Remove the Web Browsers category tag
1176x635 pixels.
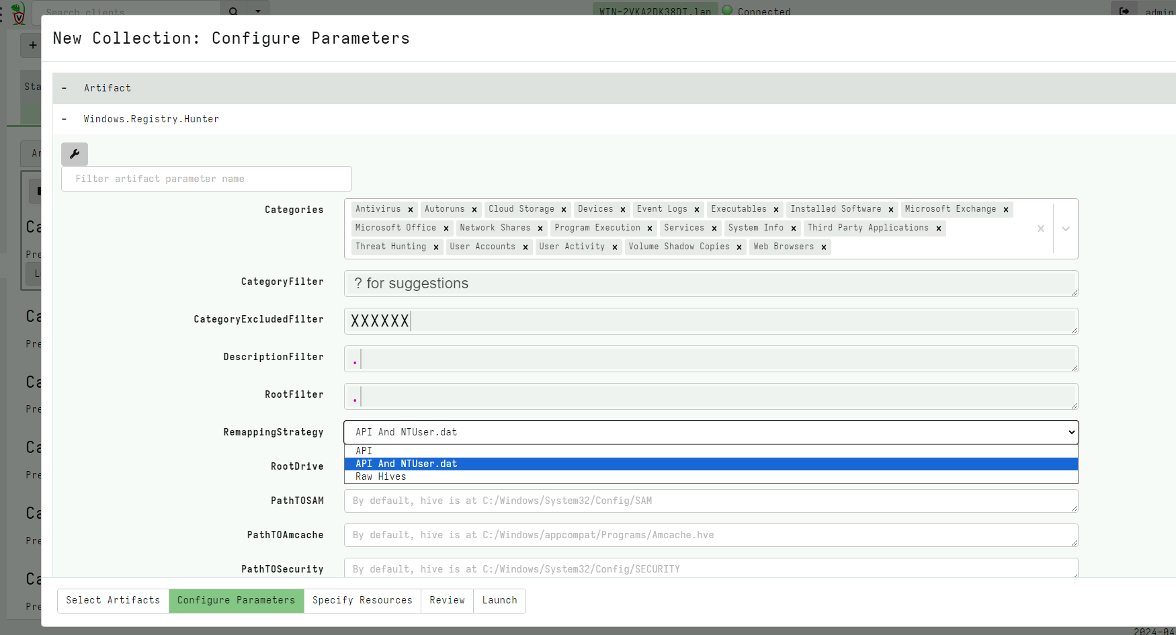(824, 247)
